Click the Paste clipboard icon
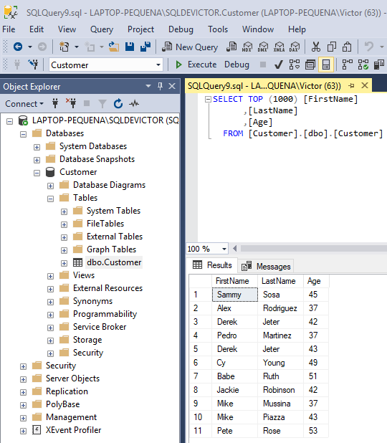The height and width of the screenshot is (443, 387). click(347, 47)
